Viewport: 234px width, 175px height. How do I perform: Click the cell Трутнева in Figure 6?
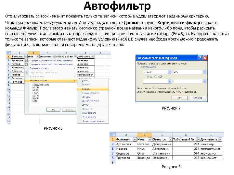tap(18, 82)
